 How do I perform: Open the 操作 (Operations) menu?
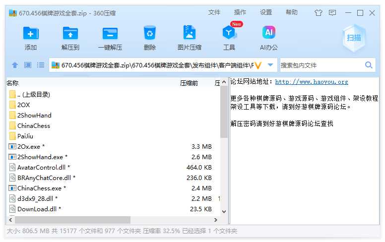tap(240, 12)
